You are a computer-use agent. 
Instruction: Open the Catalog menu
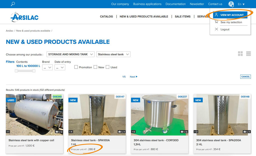click(x=106, y=16)
